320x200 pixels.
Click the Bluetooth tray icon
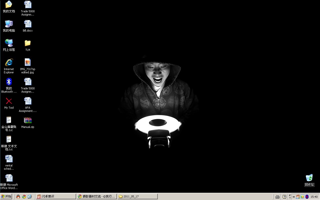(307, 197)
